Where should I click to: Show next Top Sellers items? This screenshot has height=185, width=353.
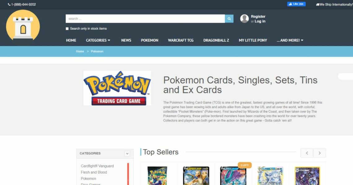click(x=320, y=153)
